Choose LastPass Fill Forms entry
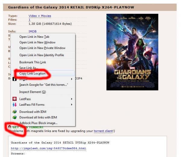181x157 pixels. click(43, 104)
